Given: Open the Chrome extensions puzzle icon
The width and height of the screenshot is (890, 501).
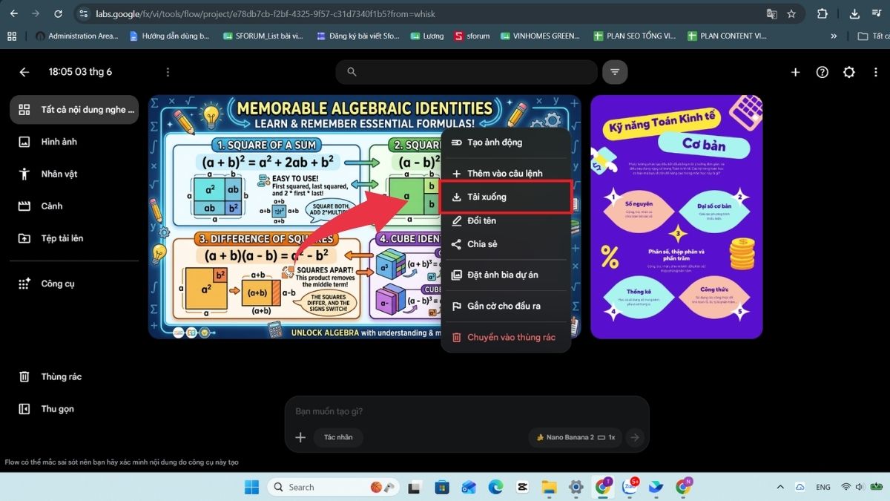Looking at the screenshot, I should 822,13.
